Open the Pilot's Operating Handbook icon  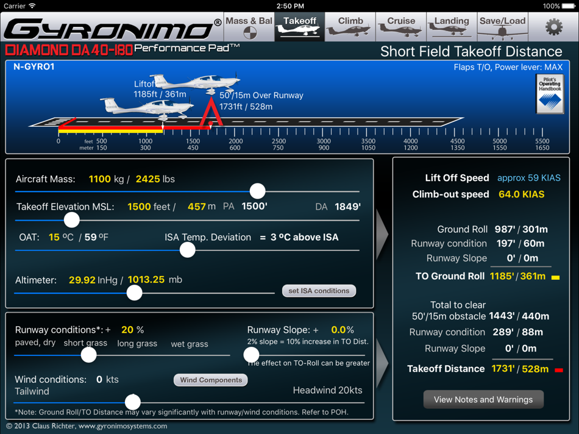pos(550,94)
